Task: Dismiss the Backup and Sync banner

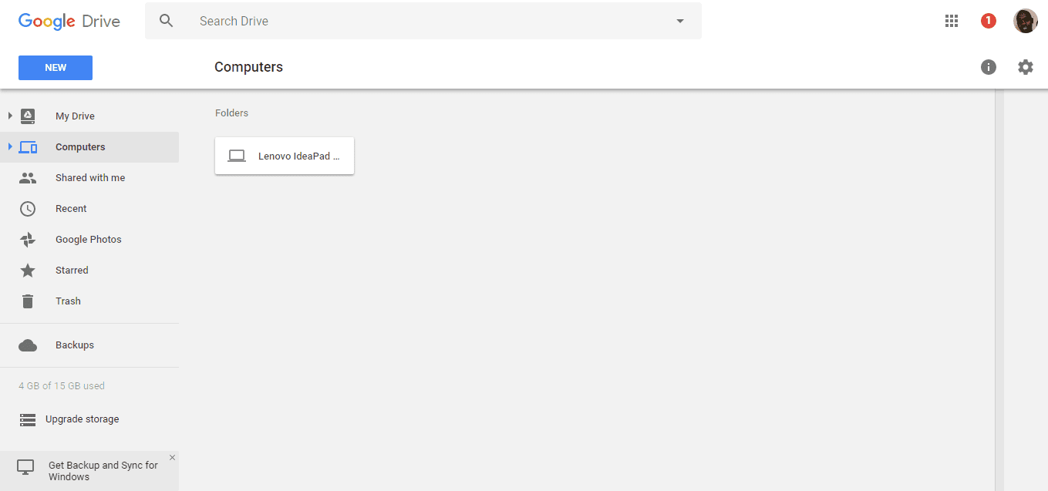Action: point(172,458)
